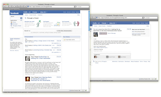Click Through a Friend footer icon, right window
Screen dimensions: 161x97
tap(94, 62)
